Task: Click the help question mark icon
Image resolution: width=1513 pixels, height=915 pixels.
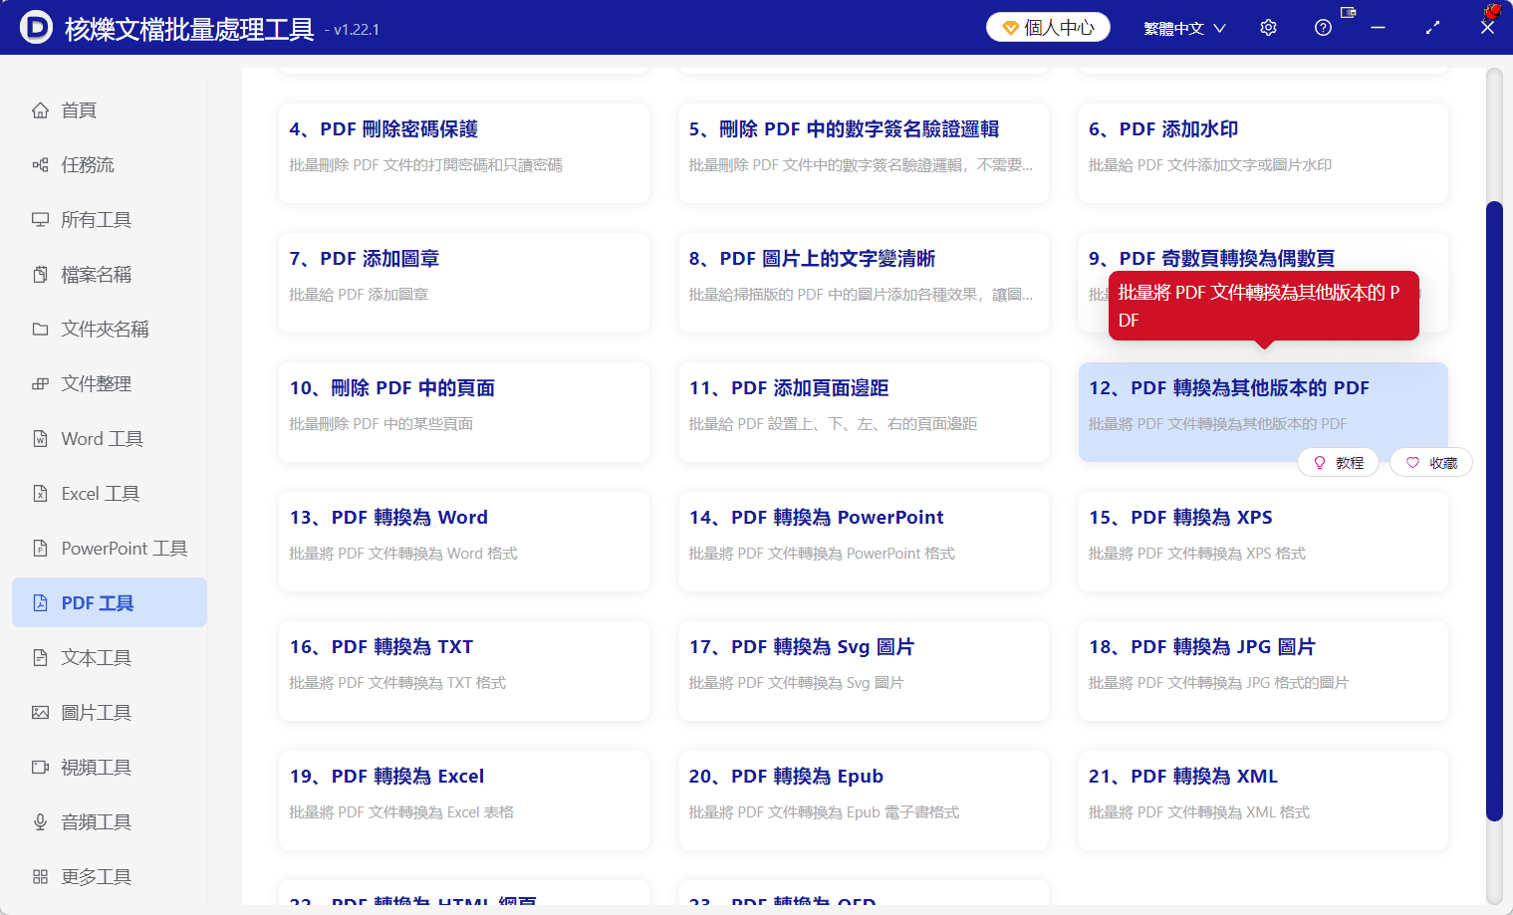Action: [1323, 28]
